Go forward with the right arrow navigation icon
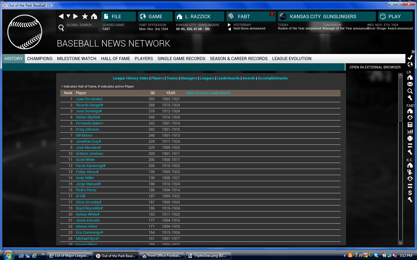Screen dimensions: 417x260 tap(76, 16)
